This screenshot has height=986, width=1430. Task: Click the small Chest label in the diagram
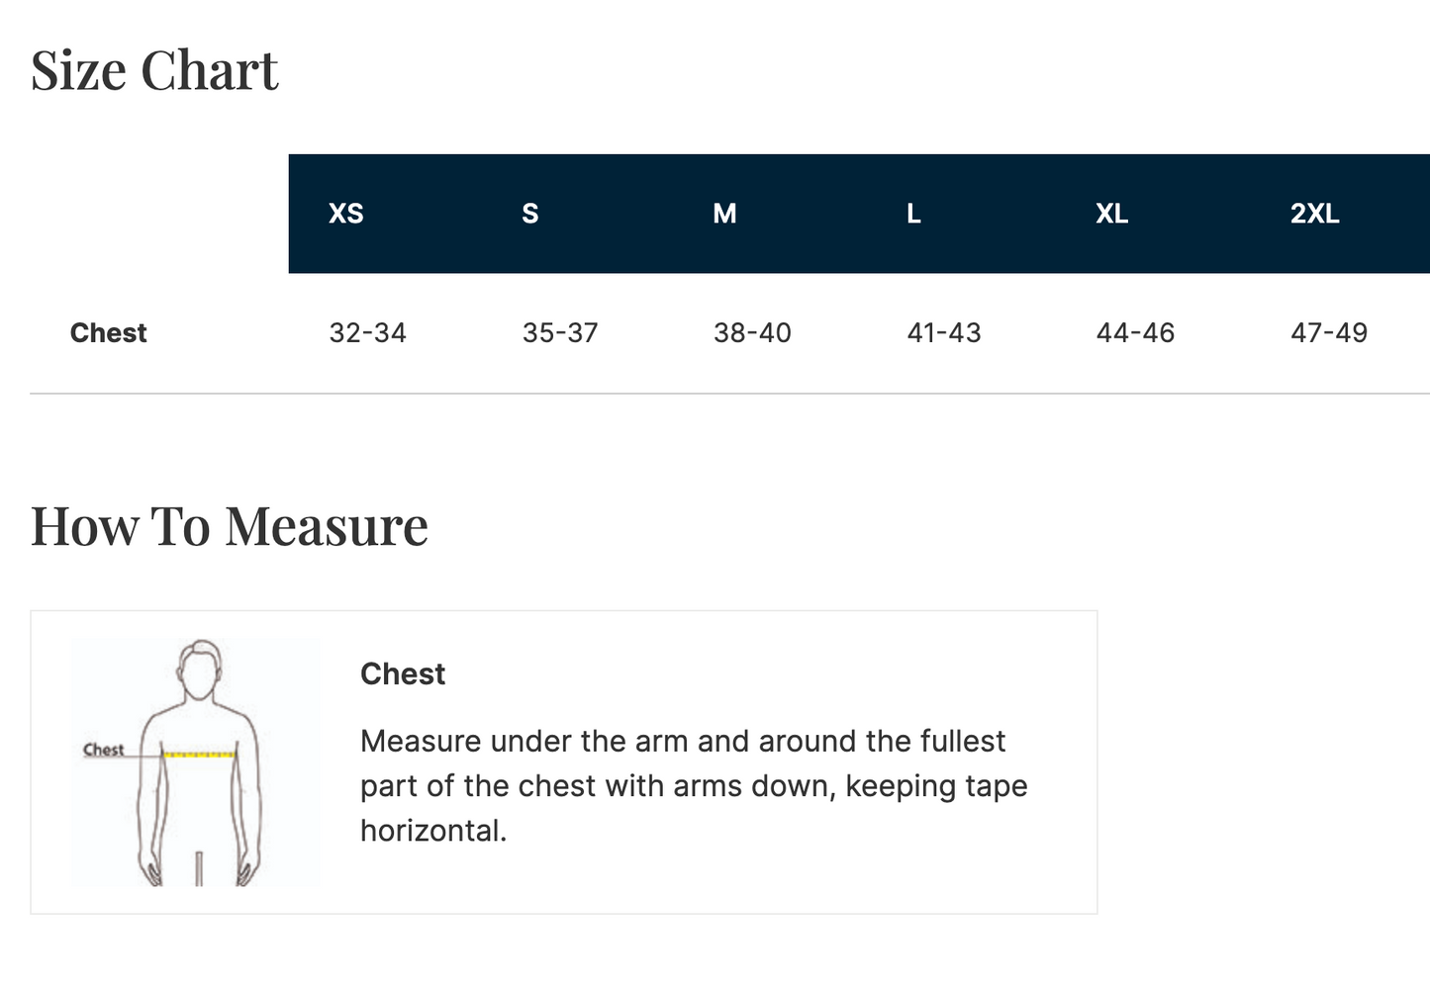click(x=104, y=750)
